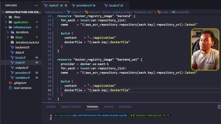The height and width of the screenshot is (124, 221).
Task: Open providers.tf in the explorer
Action: click(x=23, y=73)
